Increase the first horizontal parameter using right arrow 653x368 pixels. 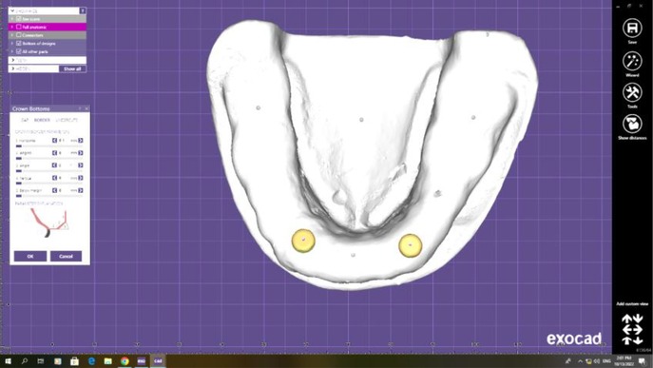[81, 141]
